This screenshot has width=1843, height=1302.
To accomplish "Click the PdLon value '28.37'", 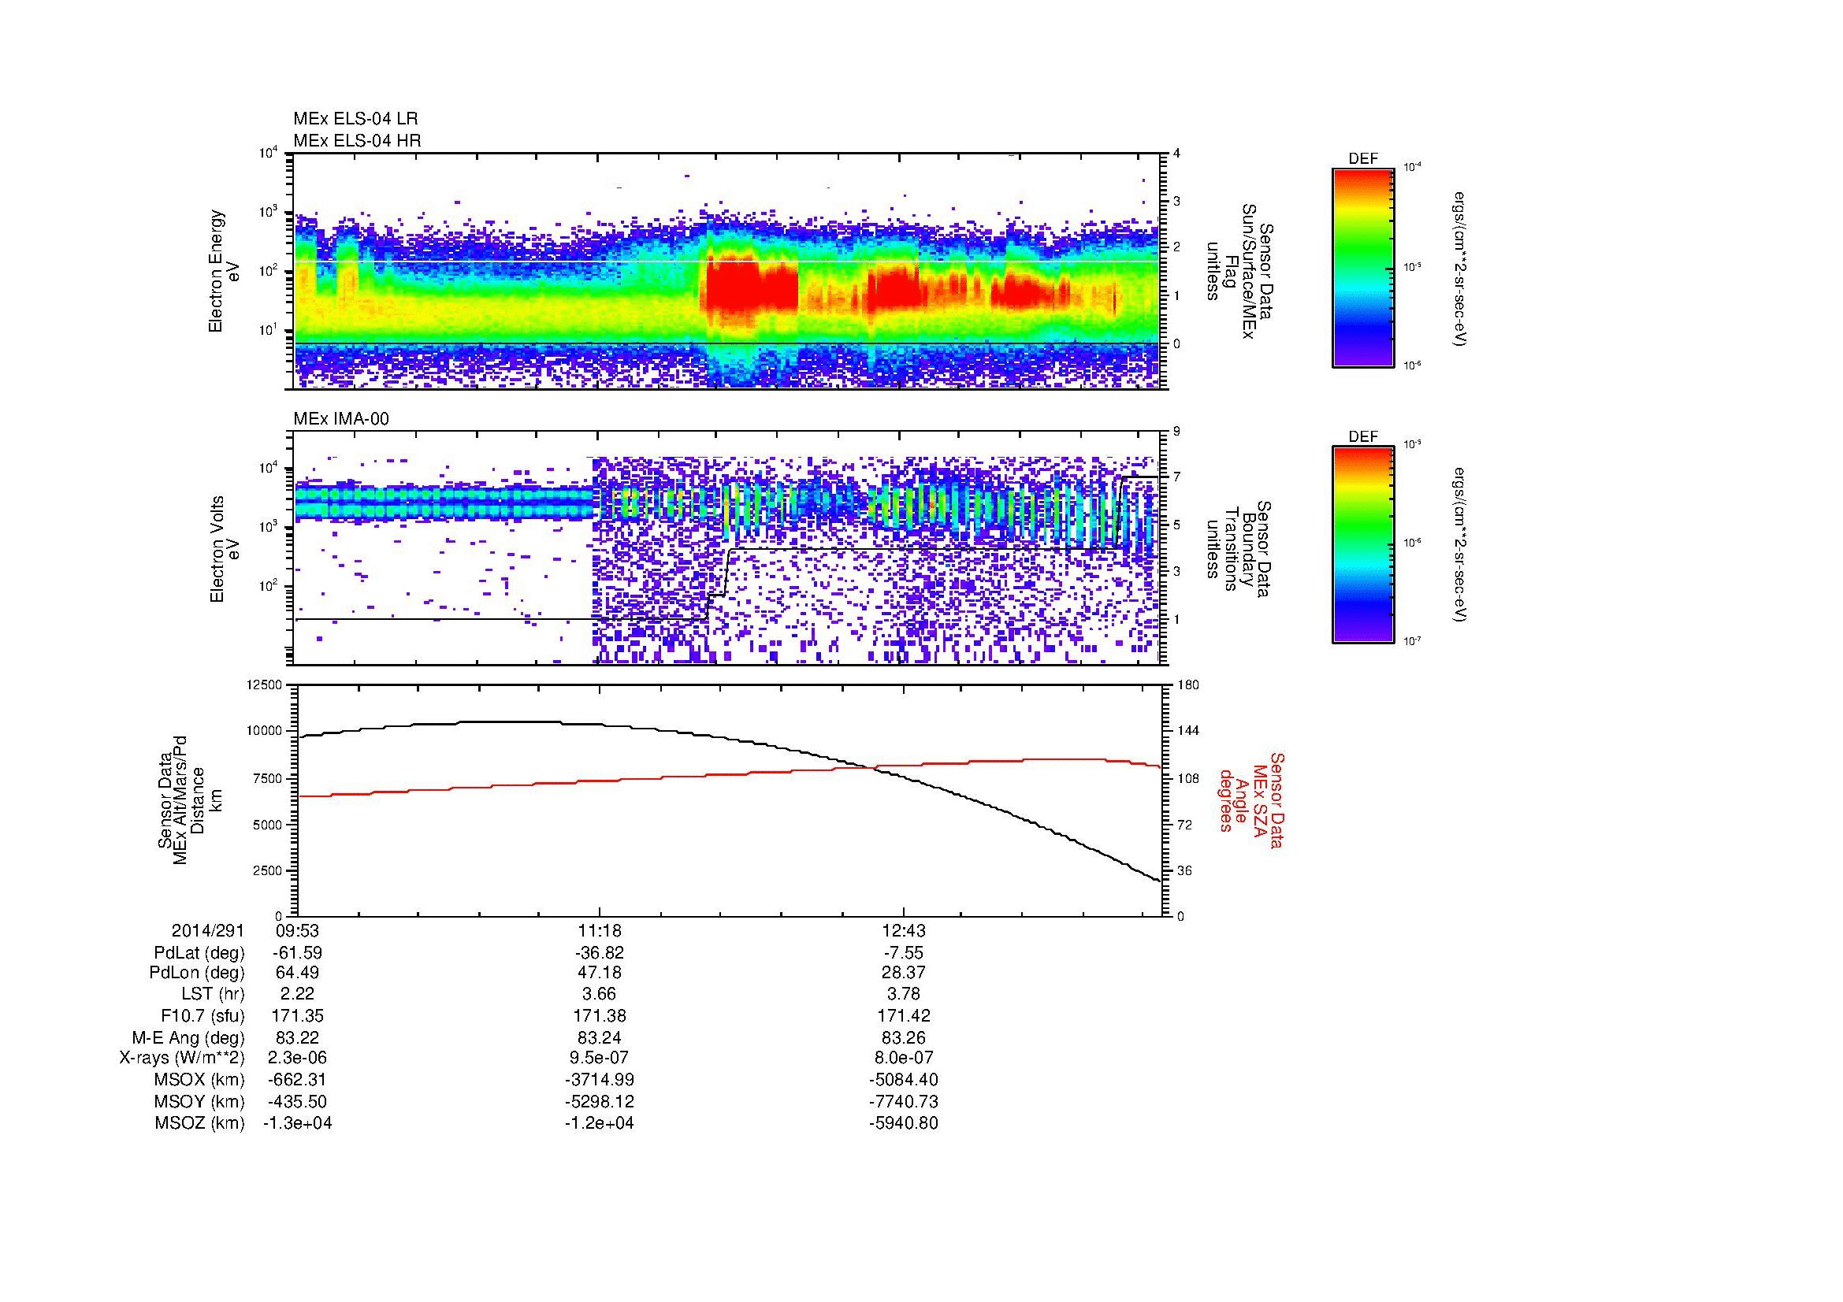I will coord(904,973).
